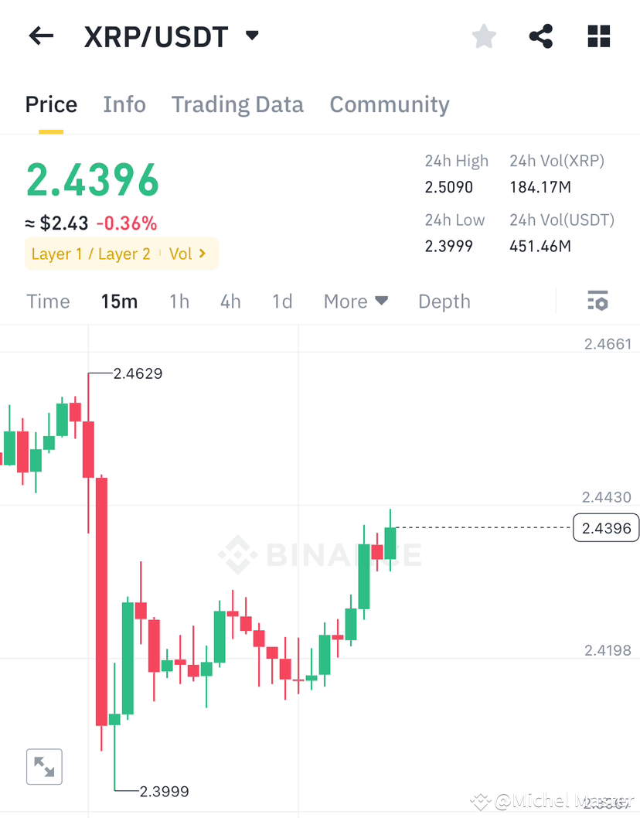Tap the current price label 2.4396
640x818 pixels.
(605, 527)
